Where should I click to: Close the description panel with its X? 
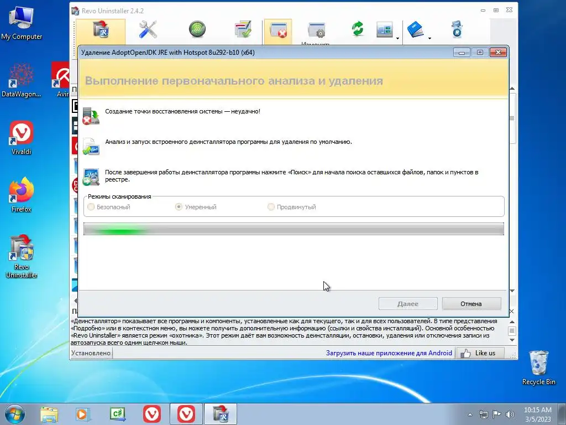click(511, 311)
